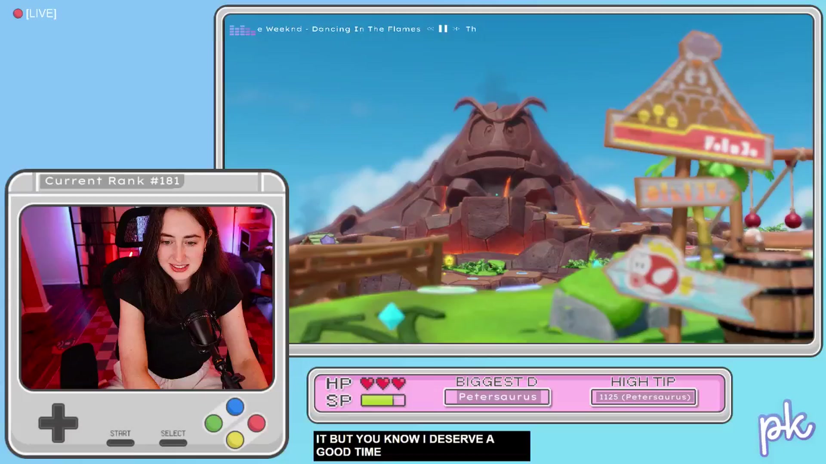Click the hanging red cherries by the signpost

[x=773, y=220]
